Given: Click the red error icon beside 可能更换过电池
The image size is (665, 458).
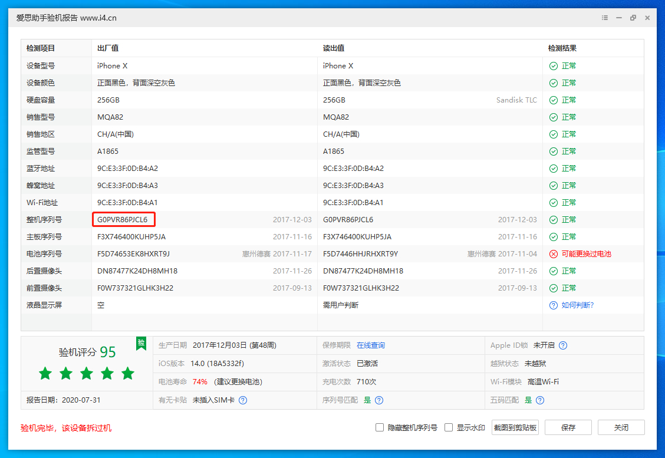Looking at the screenshot, I should (x=553, y=253).
